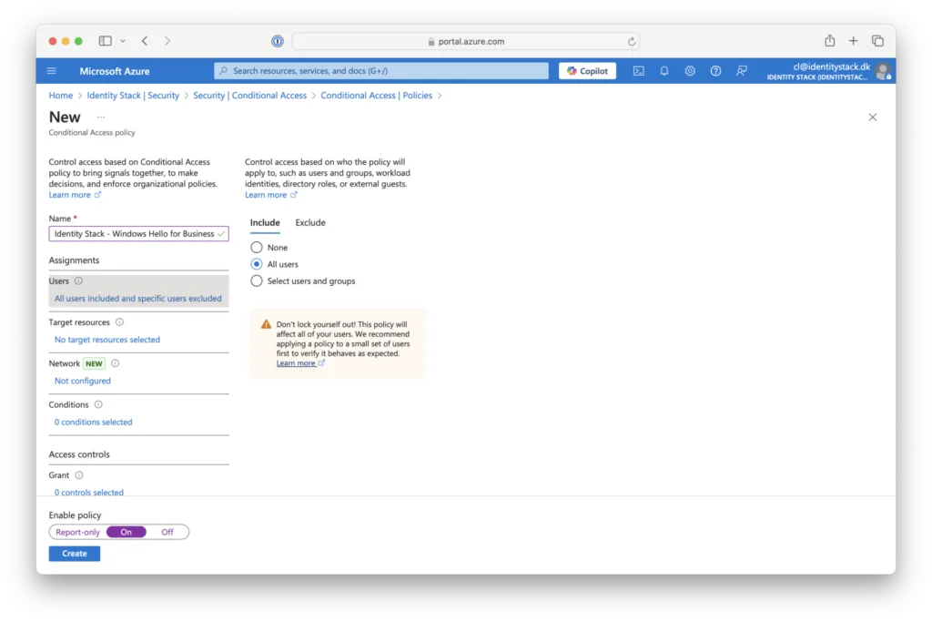Image resolution: width=932 pixels, height=622 pixels.
Task: Reload the page in Safari
Action: point(632,42)
